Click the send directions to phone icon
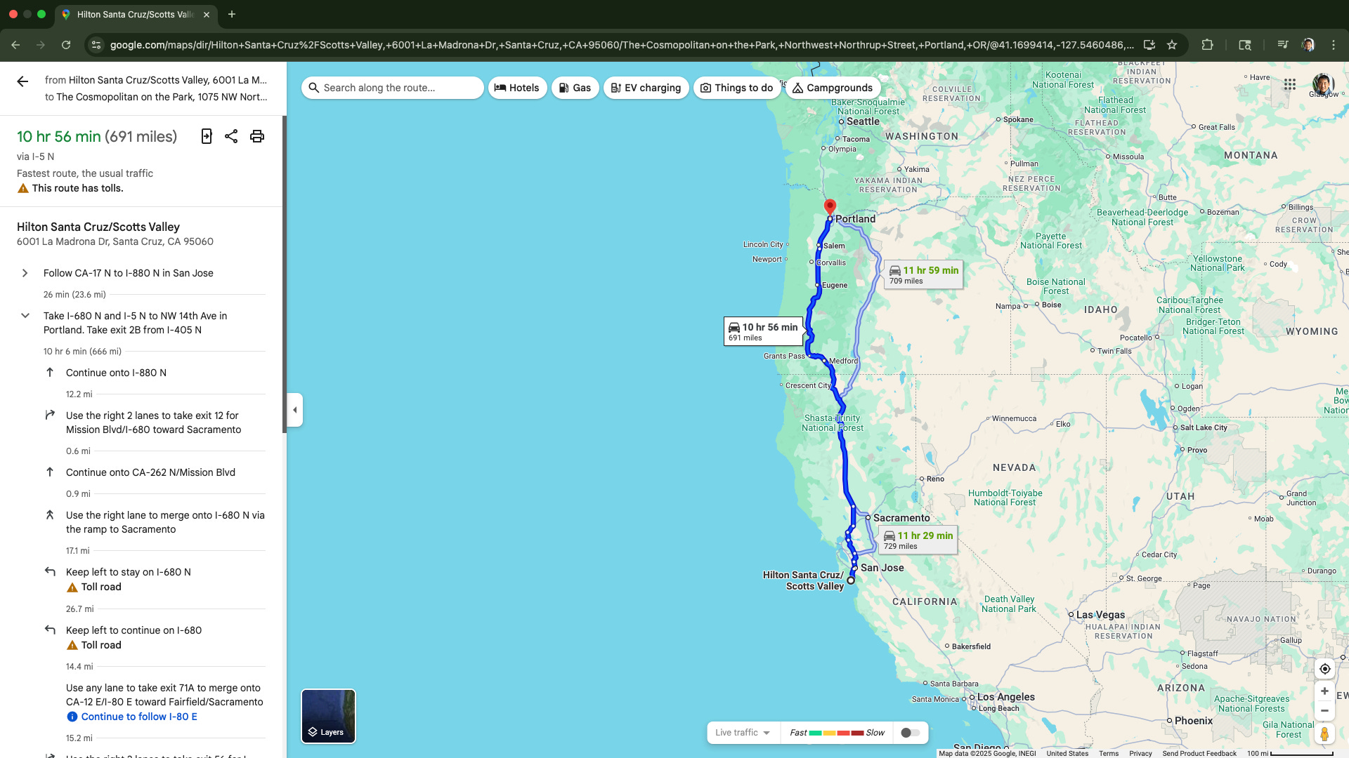Screen dimensions: 1349x758 click(x=207, y=136)
